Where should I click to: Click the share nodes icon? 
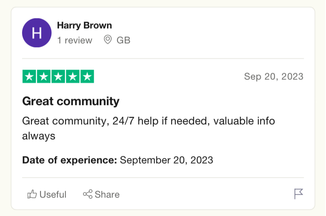pos(88,194)
